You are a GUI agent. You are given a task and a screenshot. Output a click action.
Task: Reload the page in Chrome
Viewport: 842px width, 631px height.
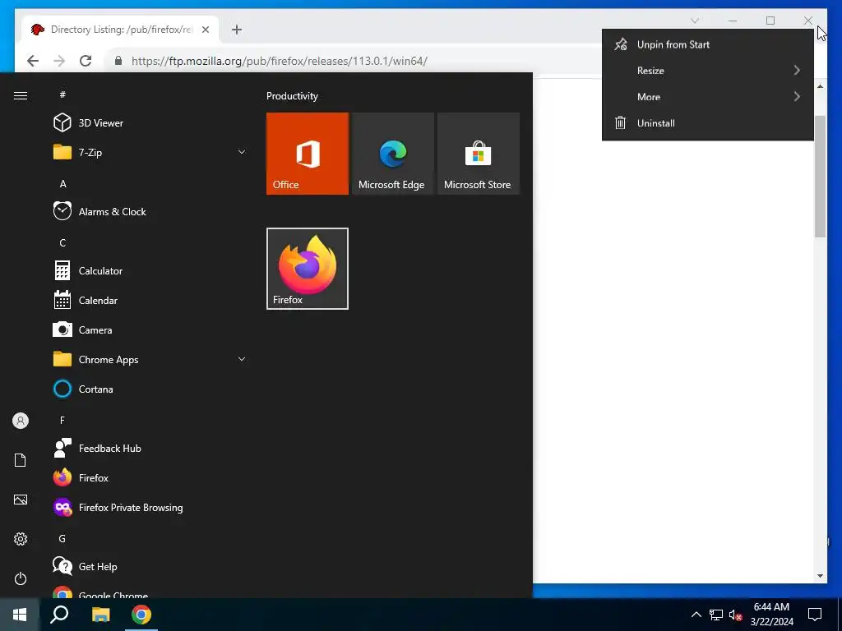point(86,61)
